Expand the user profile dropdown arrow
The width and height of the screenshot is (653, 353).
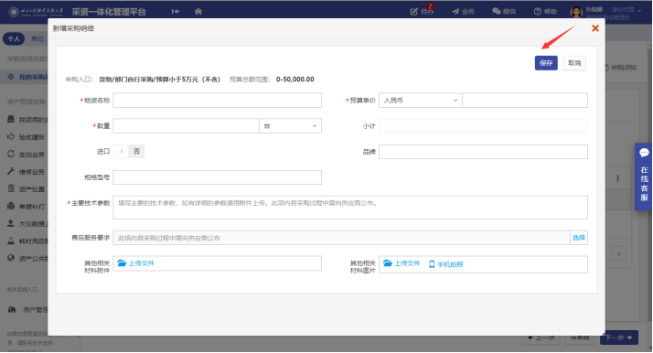[x=639, y=11]
